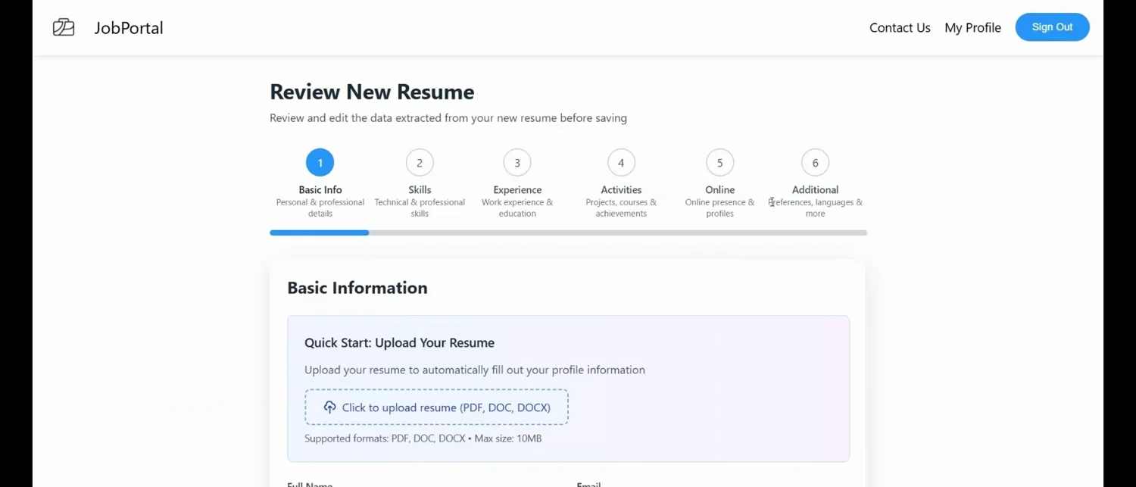
Task: Click 'Review and edit the data extracted' subtitle
Action: tap(448, 118)
